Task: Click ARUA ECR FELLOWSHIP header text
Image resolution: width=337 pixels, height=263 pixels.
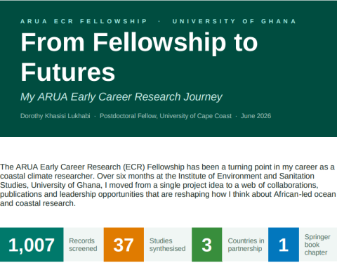Action: [84, 21]
